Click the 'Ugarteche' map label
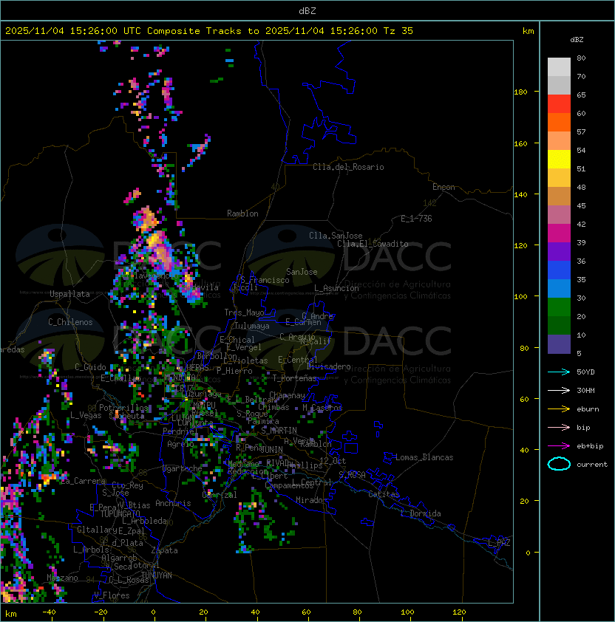This screenshot has height=622, width=615. coord(182,468)
